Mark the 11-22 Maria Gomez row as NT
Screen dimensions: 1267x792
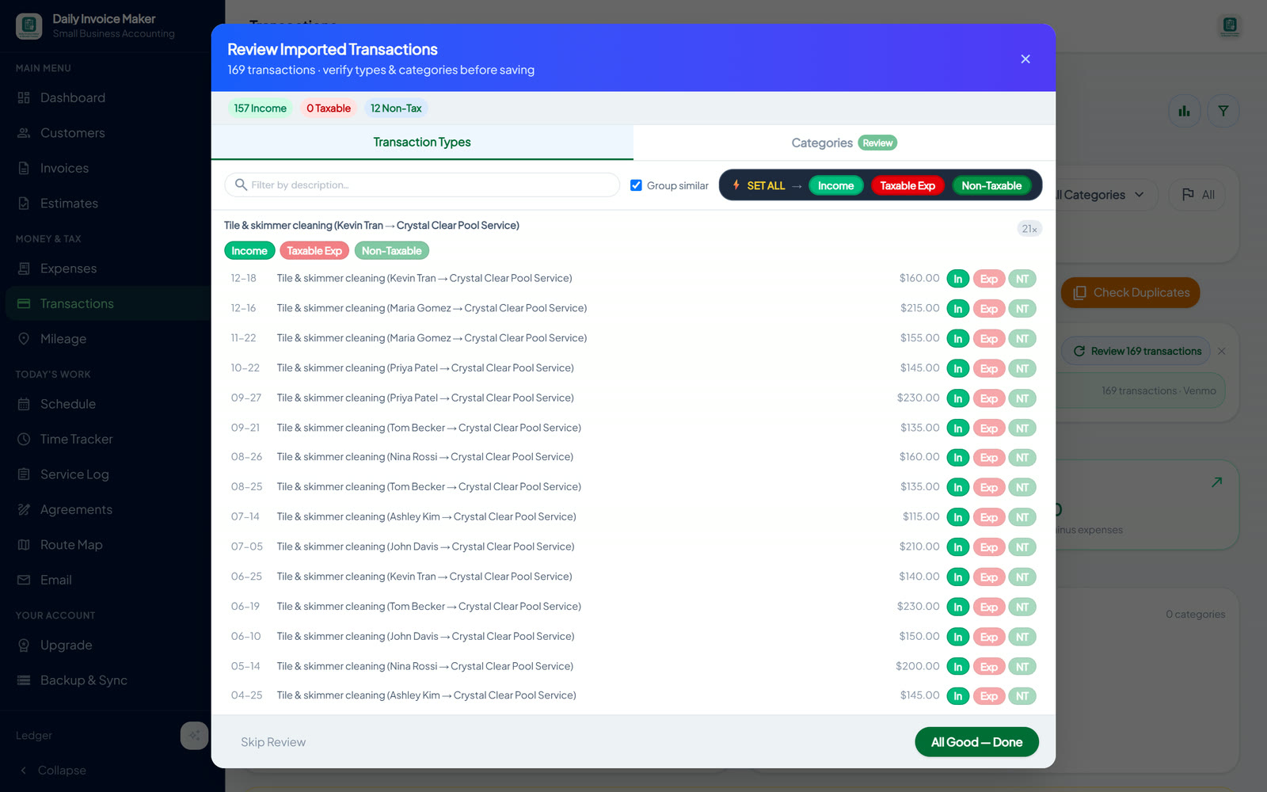[1022, 338]
